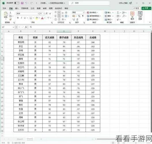Click the Clear eraser icon
This screenshot has height=144, width=152.
click(118, 20)
